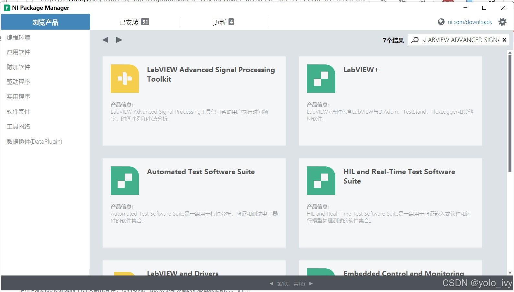Viewport: 514px width, 292px height.
Task: Click the updates count badge 4
Action: tap(231, 22)
